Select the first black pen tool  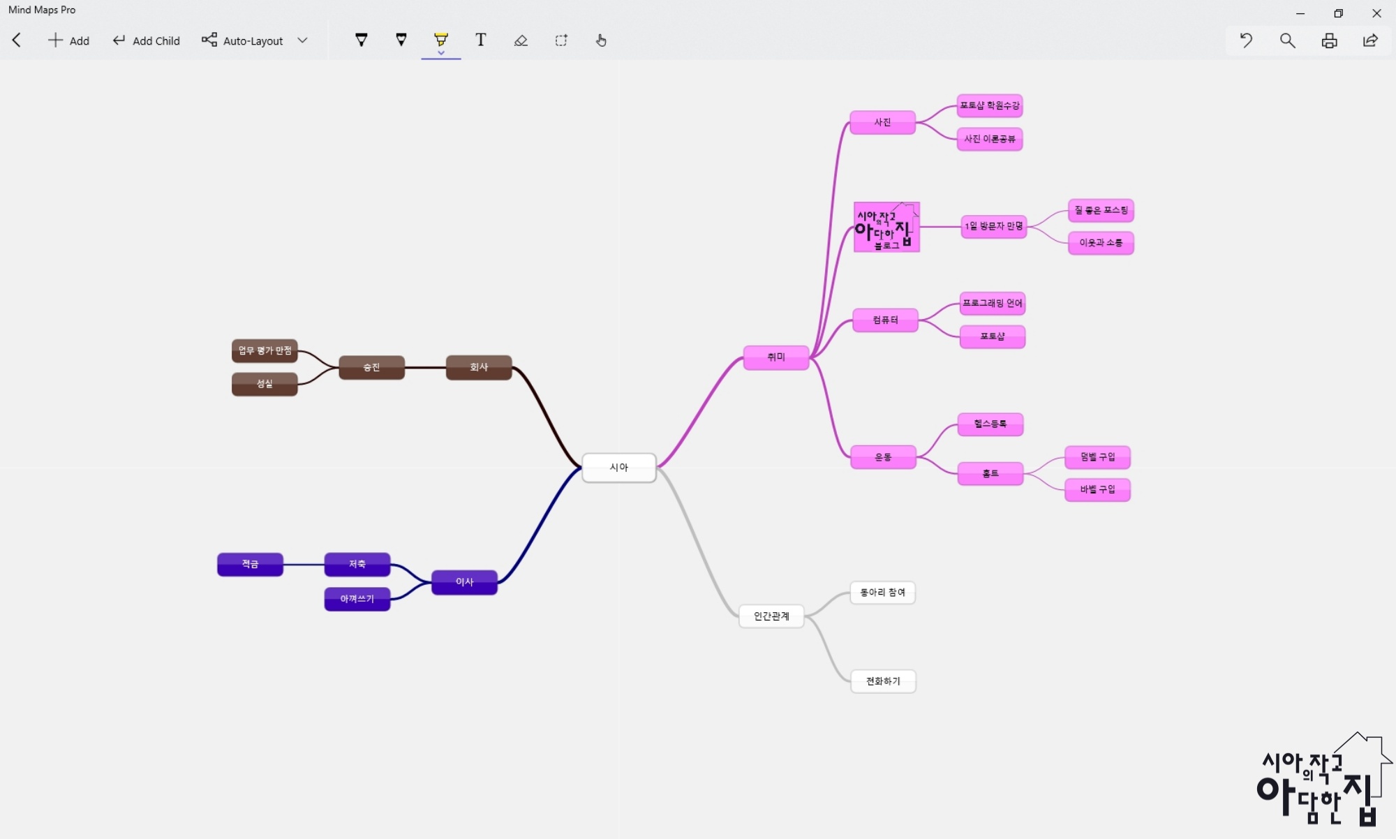click(361, 40)
